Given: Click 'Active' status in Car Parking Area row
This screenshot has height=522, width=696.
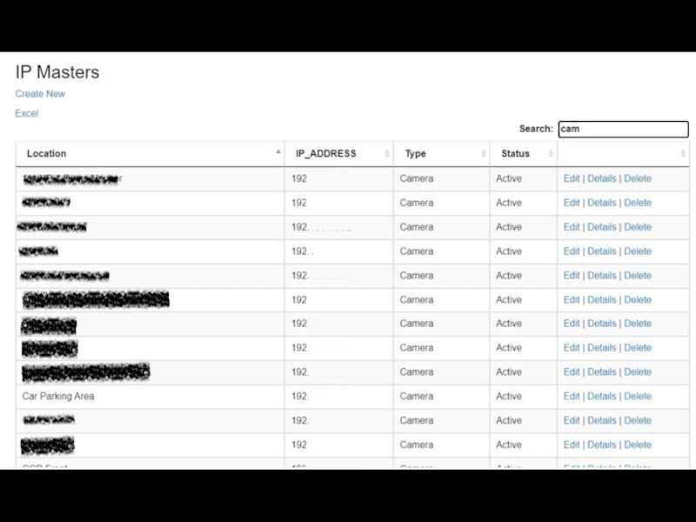Looking at the screenshot, I should pos(509,397).
